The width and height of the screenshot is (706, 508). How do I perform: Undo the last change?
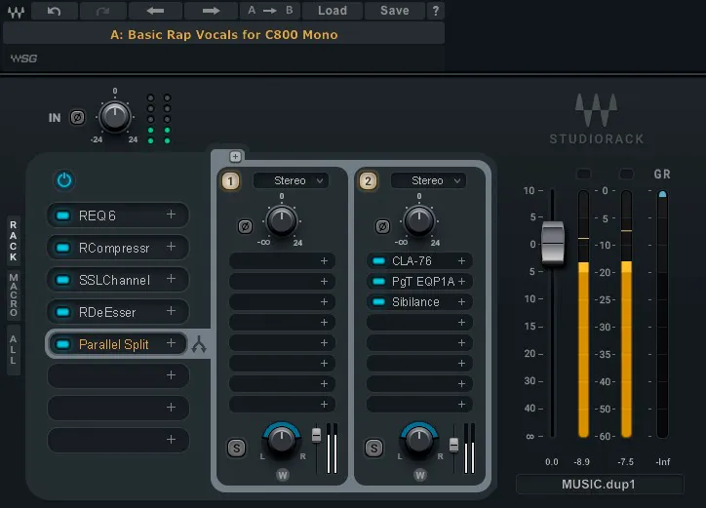click(54, 11)
